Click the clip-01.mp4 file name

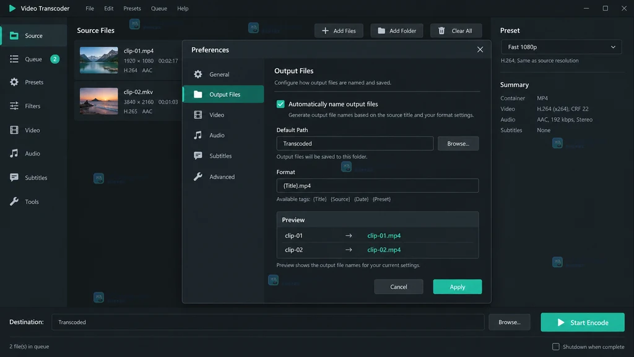pyautogui.click(x=139, y=51)
